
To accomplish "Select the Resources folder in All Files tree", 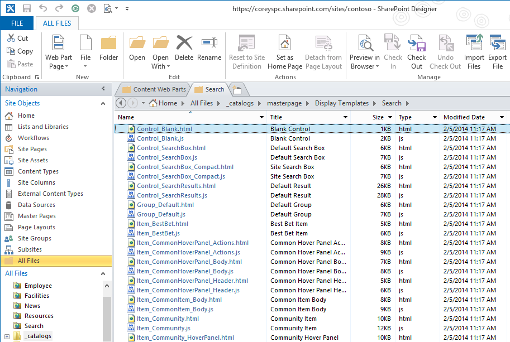I will click(39, 316).
